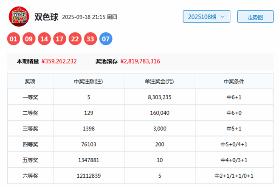
Task: Click the 中奖条件 column header
Action: pos(234,81)
